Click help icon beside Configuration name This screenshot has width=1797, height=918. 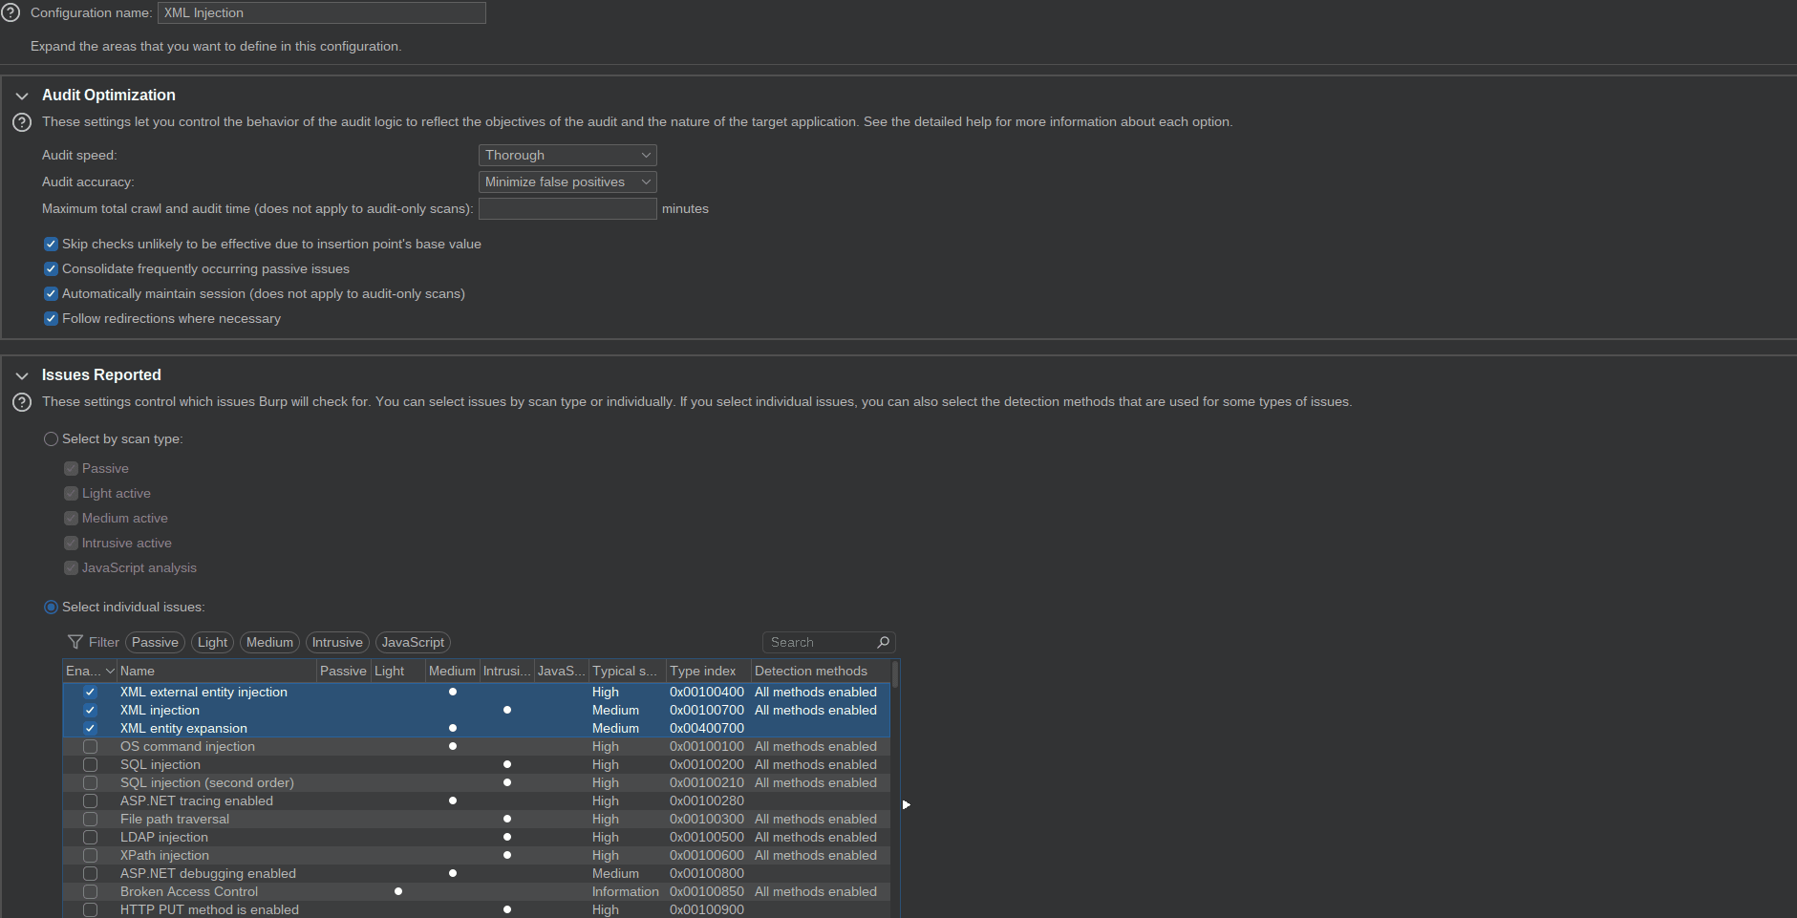11,12
